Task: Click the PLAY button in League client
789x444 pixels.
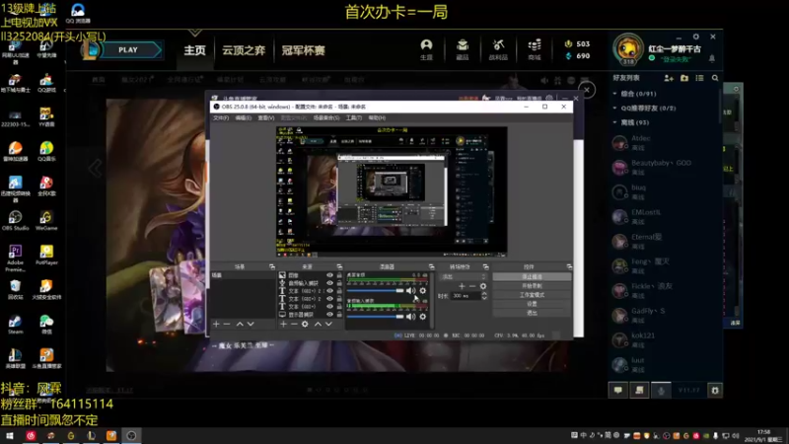Action: pyautogui.click(x=128, y=50)
